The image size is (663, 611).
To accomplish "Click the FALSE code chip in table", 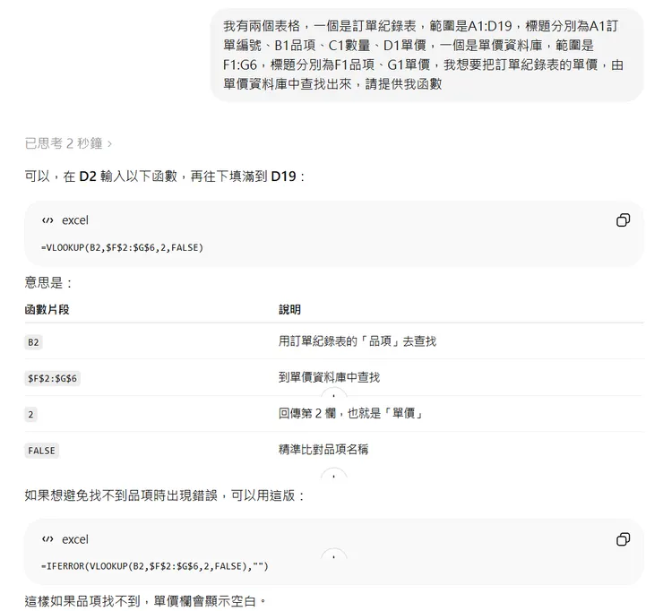I will pos(41,451).
